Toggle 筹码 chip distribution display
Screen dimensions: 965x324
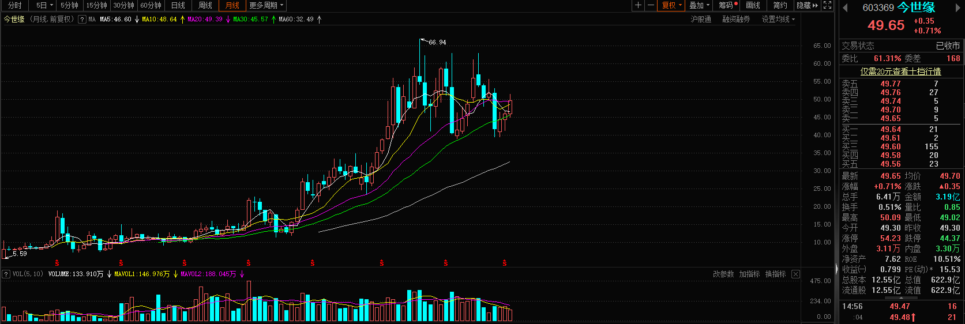727,5
